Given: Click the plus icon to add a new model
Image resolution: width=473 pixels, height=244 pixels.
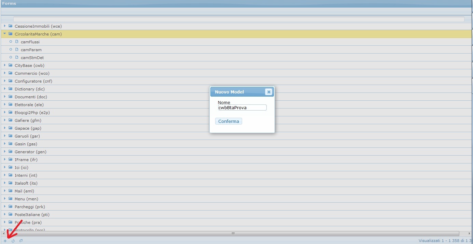Looking at the screenshot, I should click(5, 241).
